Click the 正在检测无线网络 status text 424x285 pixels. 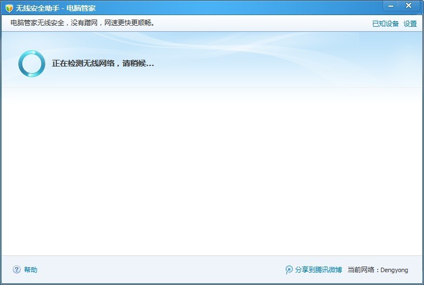click(103, 63)
